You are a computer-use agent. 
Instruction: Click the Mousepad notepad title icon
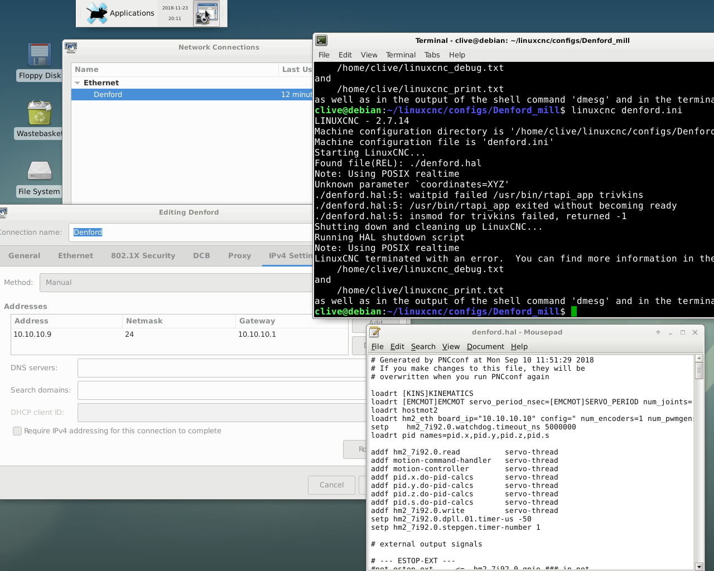pos(375,332)
